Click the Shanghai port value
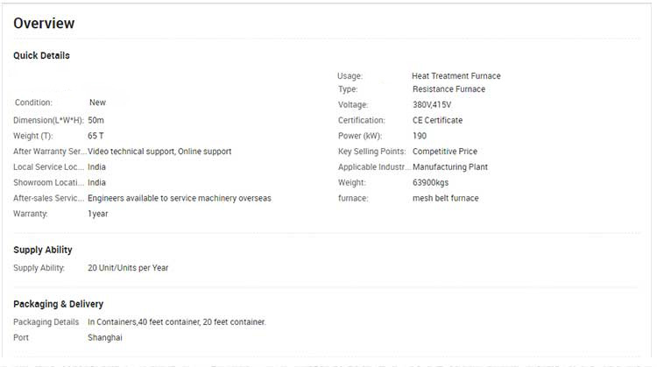This screenshot has height=367, width=657. (105, 337)
